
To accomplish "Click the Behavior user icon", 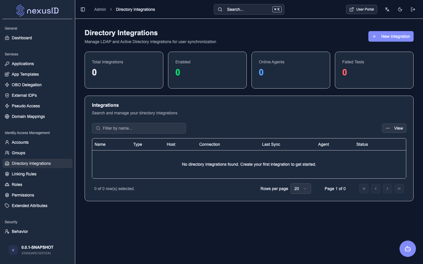I will click(x=7, y=231).
